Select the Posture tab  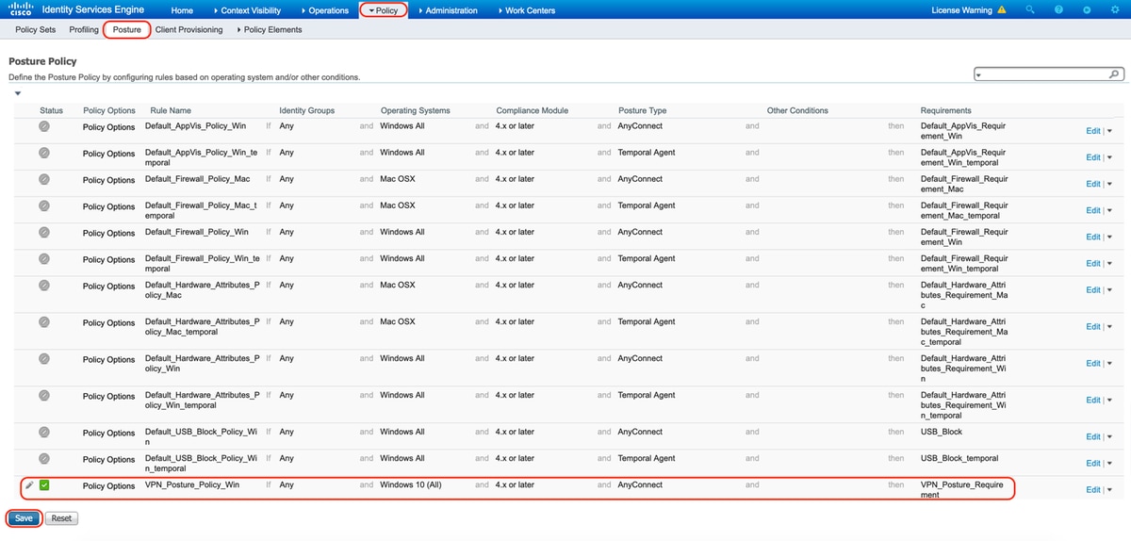pyautogui.click(x=127, y=30)
